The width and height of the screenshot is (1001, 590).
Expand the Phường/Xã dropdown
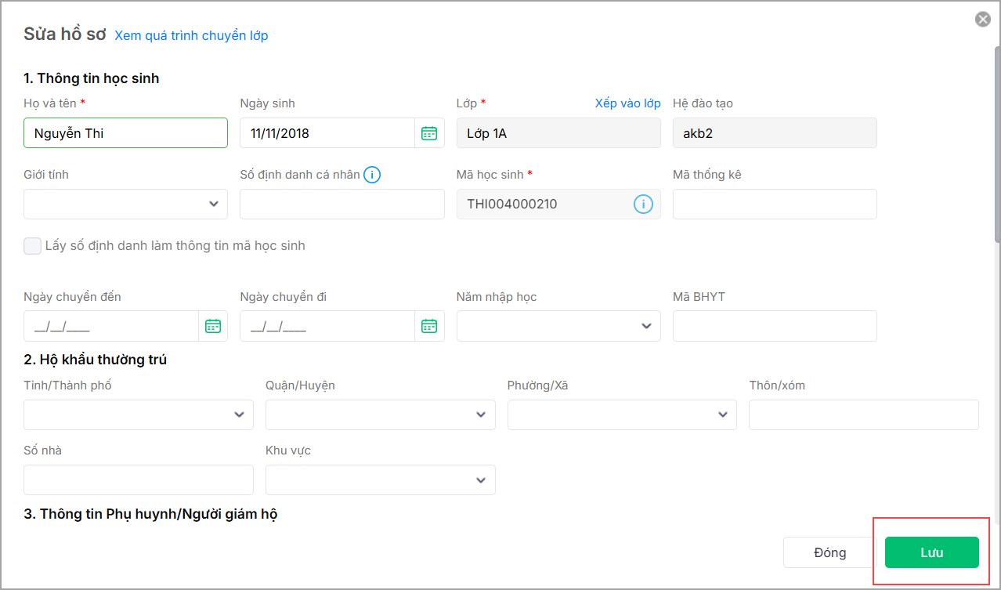coord(622,414)
